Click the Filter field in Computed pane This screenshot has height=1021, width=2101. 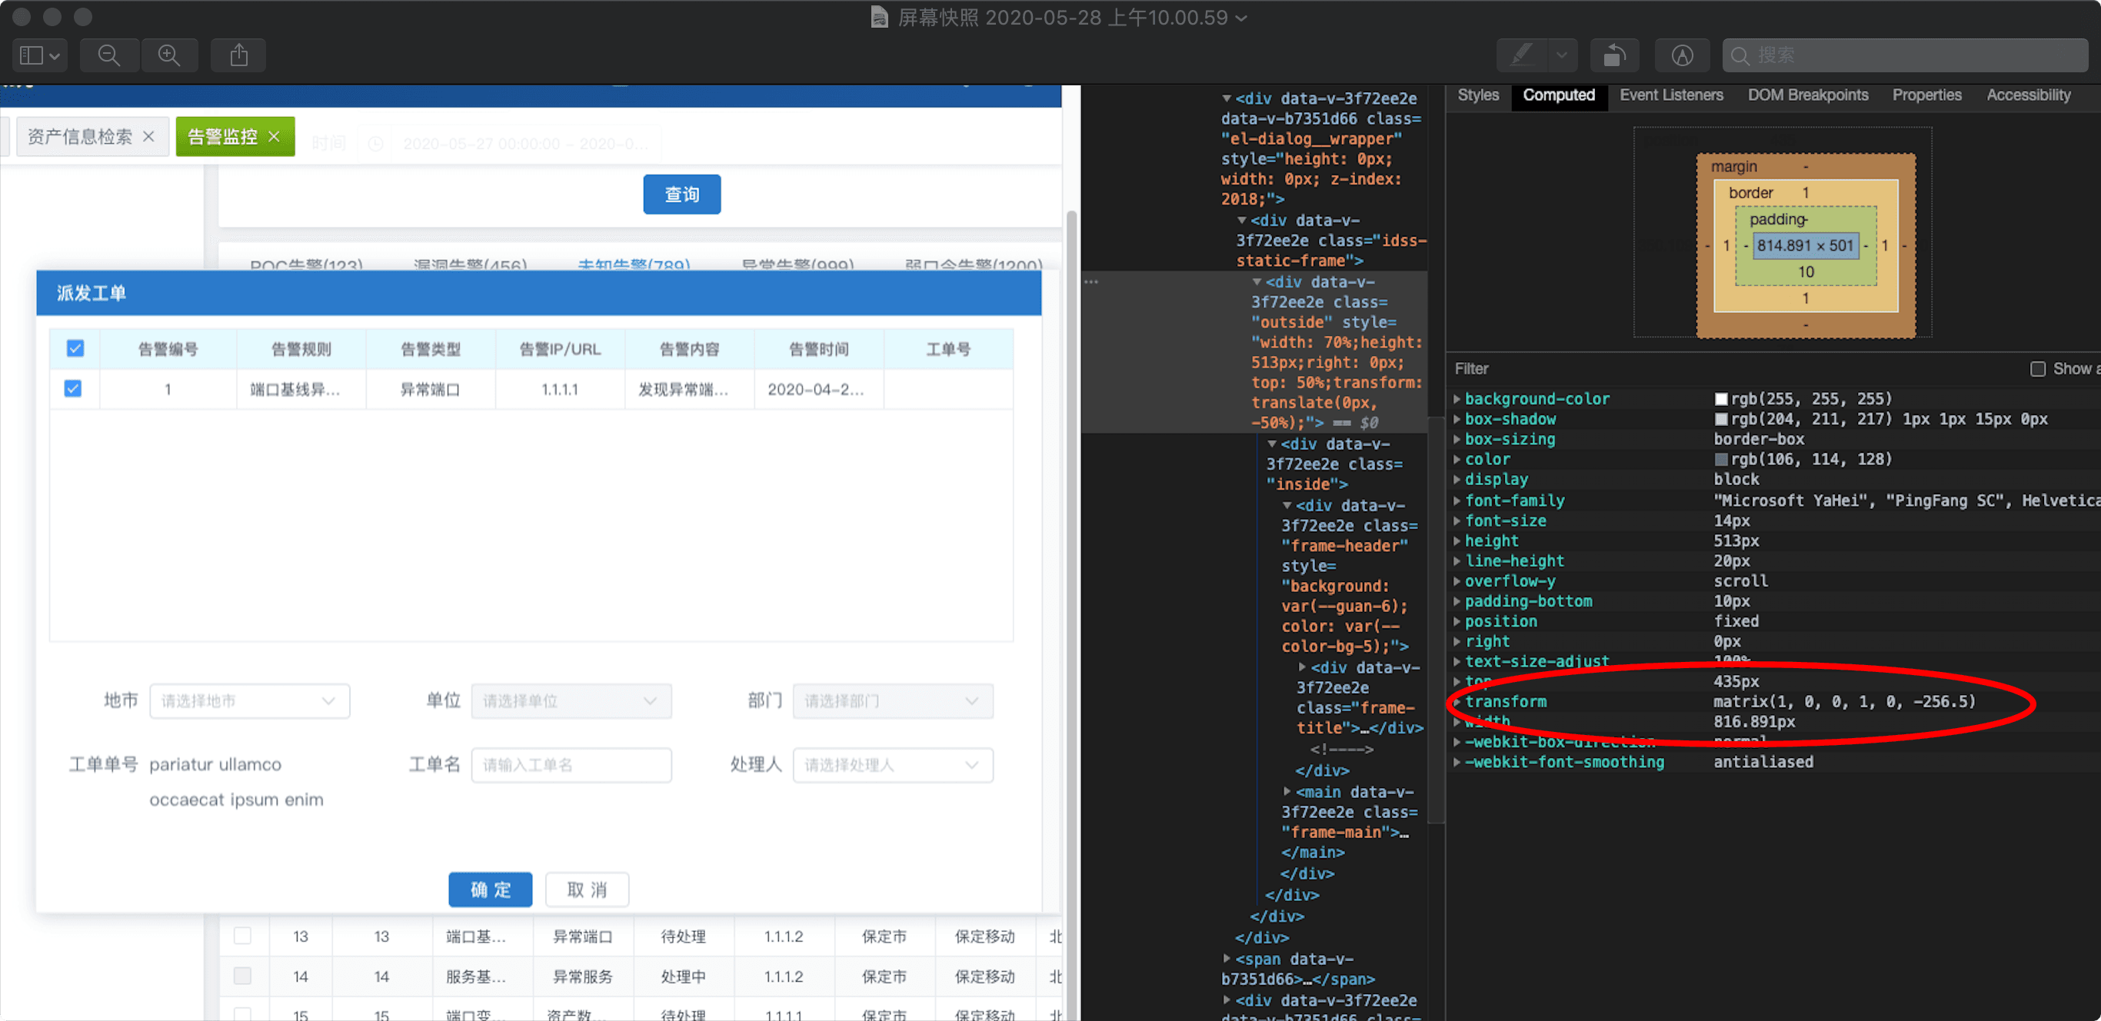pos(1729,368)
